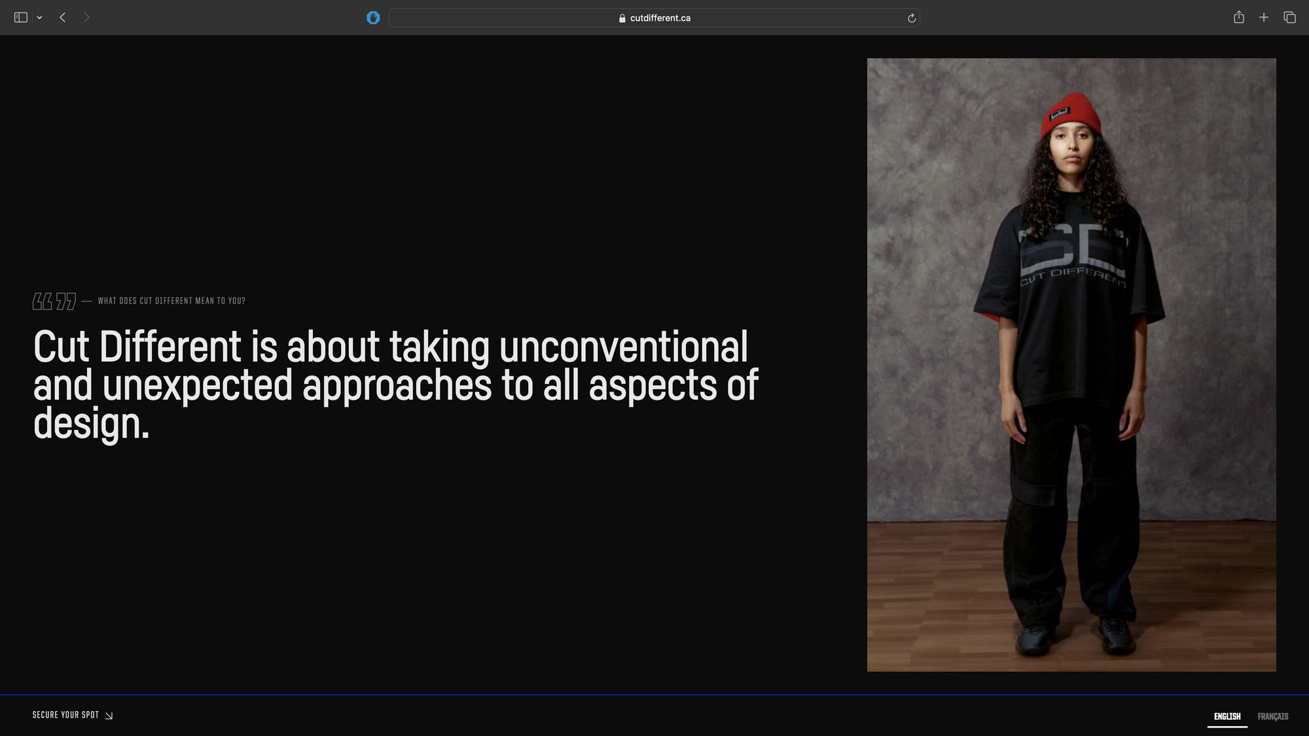The height and width of the screenshot is (736, 1309).
Task: Open a new tab with plus icon
Action: [1264, 18]
